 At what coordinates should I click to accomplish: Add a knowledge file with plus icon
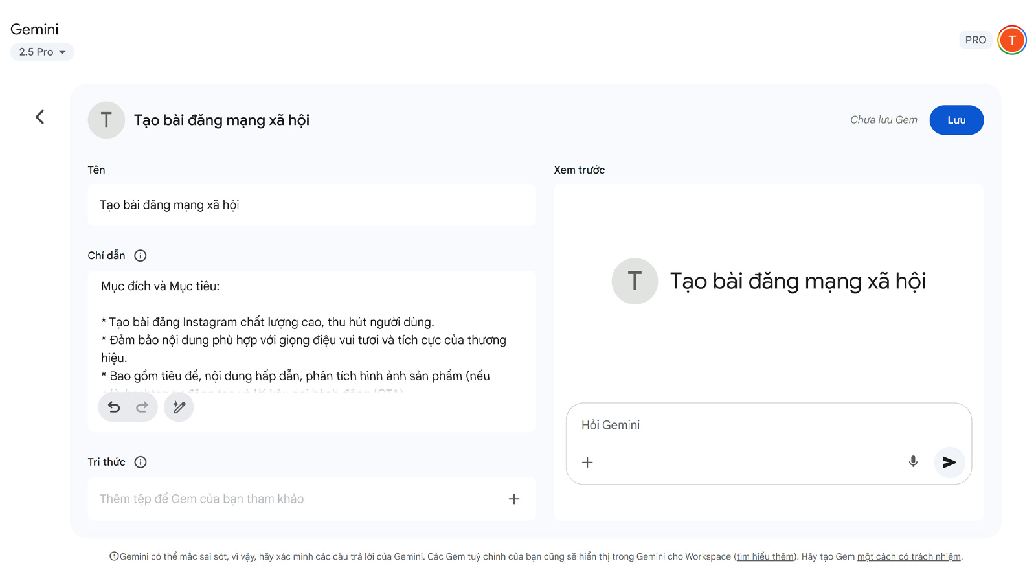tap(514, 499)
